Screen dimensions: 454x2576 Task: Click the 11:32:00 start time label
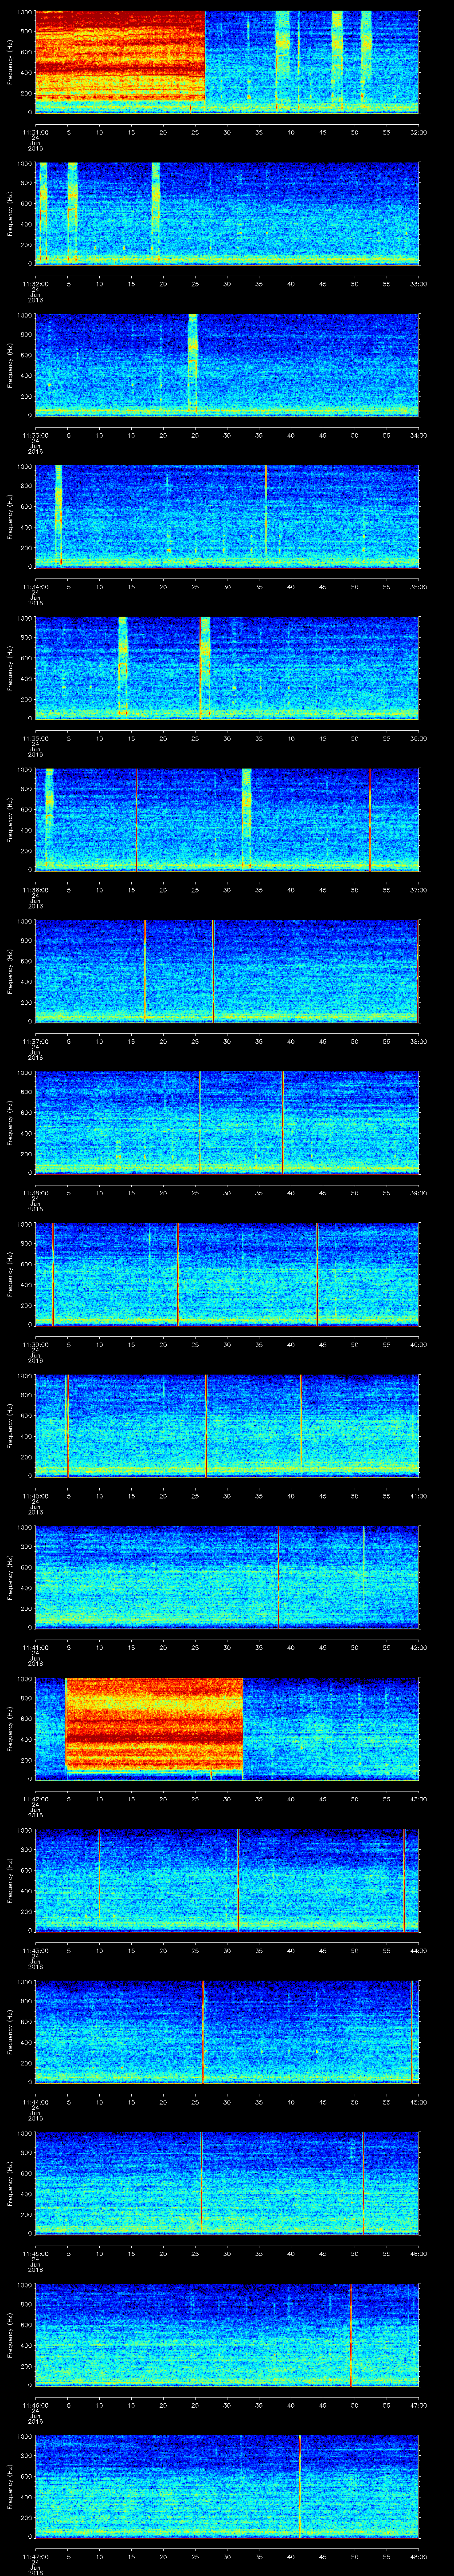pyautogui.click(x=35, y=284)
